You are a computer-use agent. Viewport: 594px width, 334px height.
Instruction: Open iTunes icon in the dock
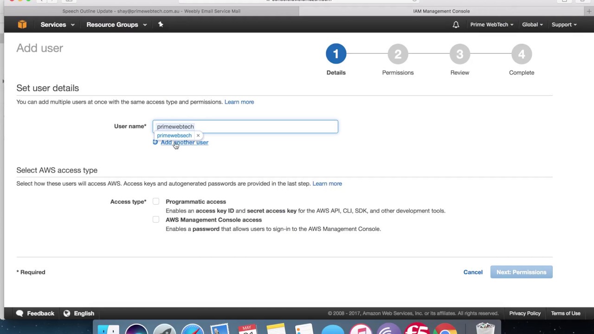click(361, 329)
